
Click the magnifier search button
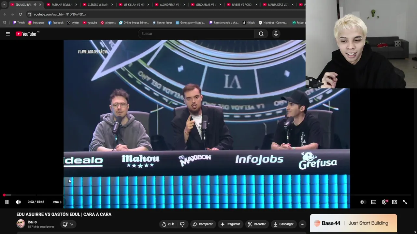click(261, 34)
